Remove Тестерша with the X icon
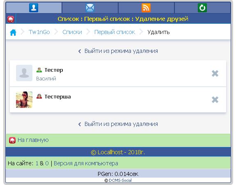The height and width of the screenshot is (185, 236). 215,100
